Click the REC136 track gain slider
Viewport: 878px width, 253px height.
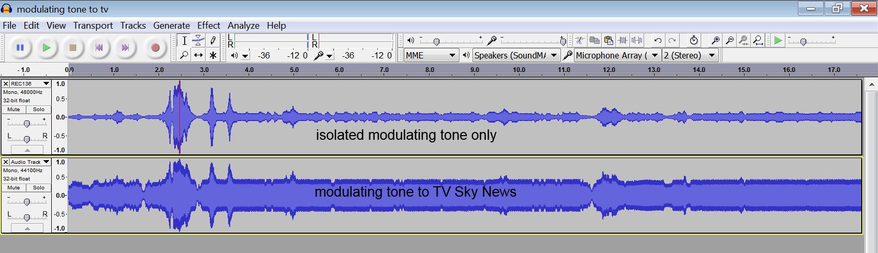(27, 123)
